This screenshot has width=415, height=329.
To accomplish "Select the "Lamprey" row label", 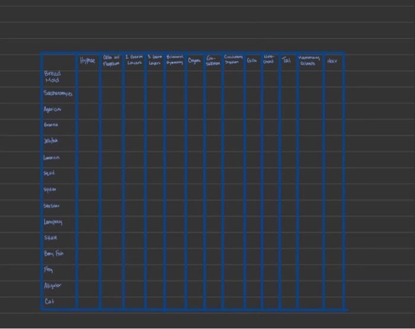I will [53, 222].
